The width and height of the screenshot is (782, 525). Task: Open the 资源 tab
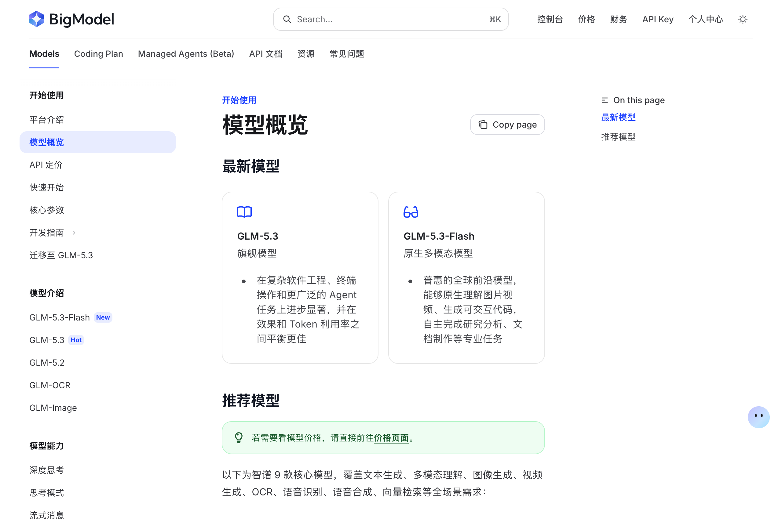(x=306, y=54)
